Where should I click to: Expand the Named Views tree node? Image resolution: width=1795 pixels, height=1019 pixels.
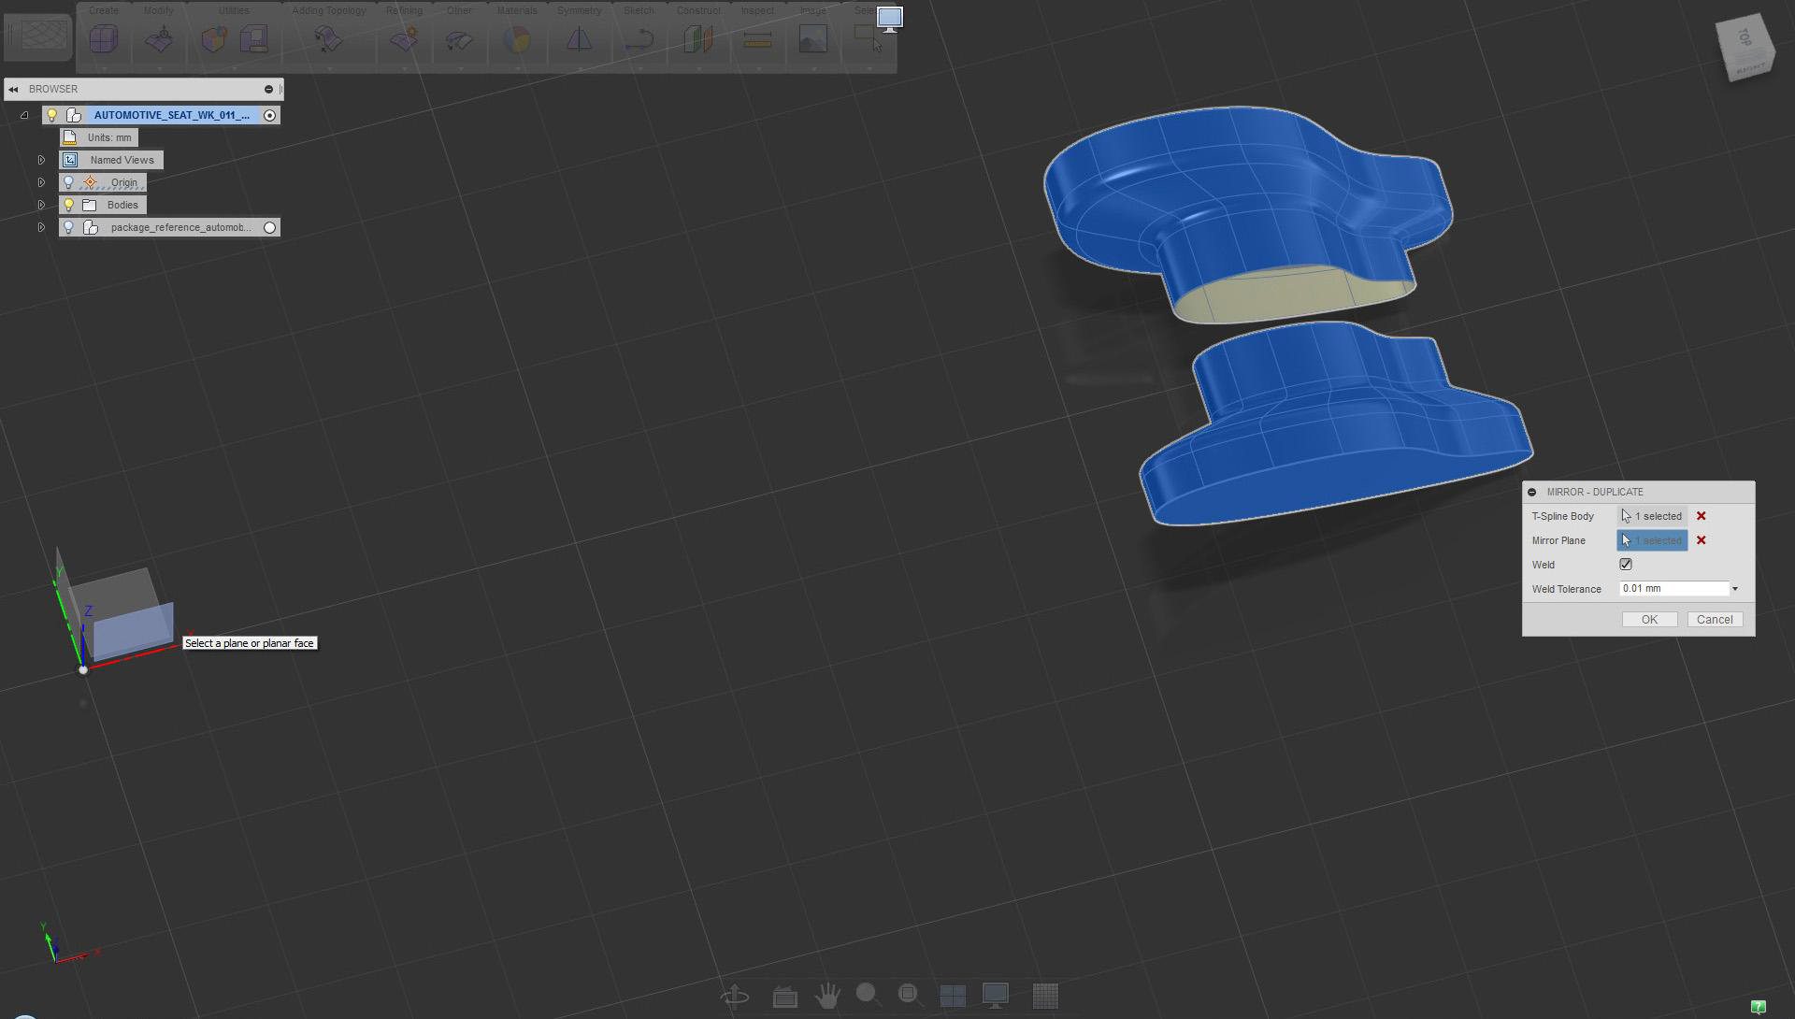coord(41,160)
